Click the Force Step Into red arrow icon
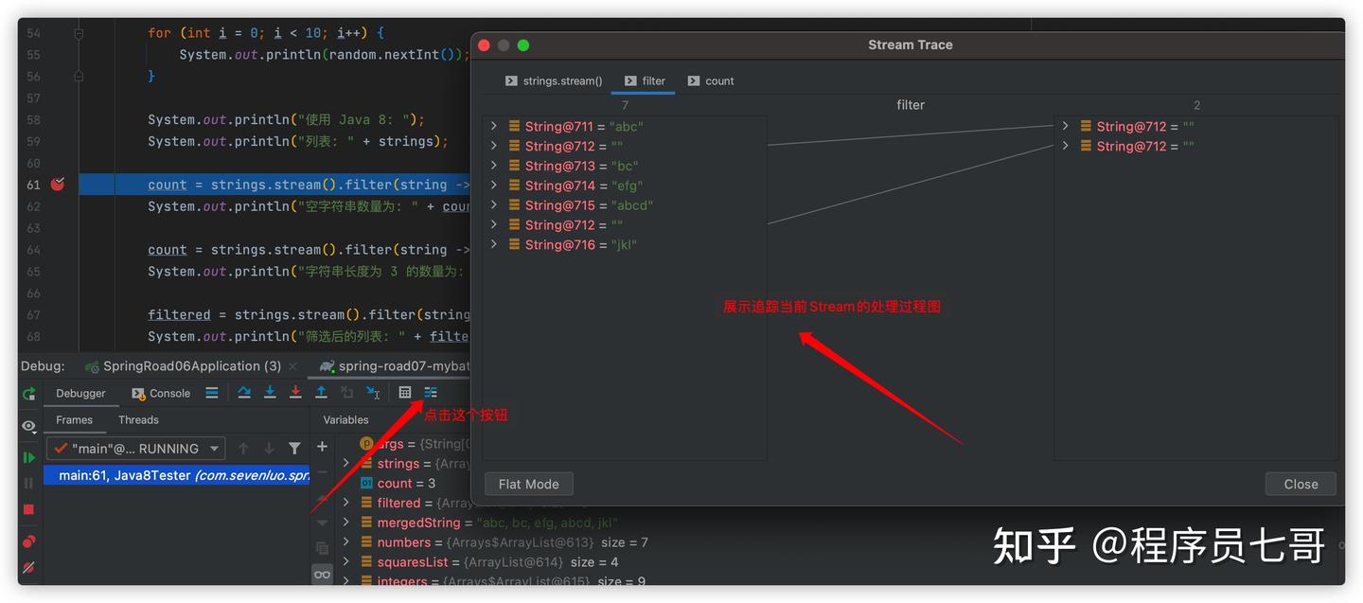This screenshot has height=603, width=1363. pyautogui.click(x=295, y=392)
